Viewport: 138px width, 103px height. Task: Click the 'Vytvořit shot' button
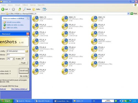pos(24,71)
